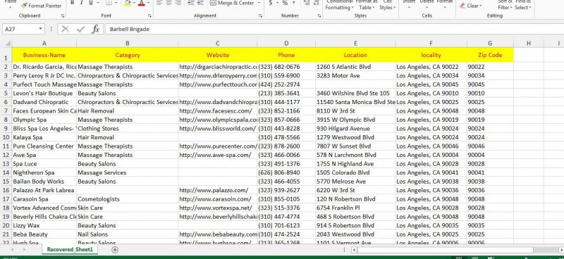This screenshot has width=564, height=259.
Task: Add a new sheet with plus icon
Action: click(115, 250)
